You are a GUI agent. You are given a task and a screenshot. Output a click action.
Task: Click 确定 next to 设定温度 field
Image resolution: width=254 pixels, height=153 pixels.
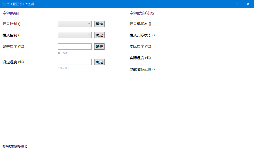pos(99,47)
